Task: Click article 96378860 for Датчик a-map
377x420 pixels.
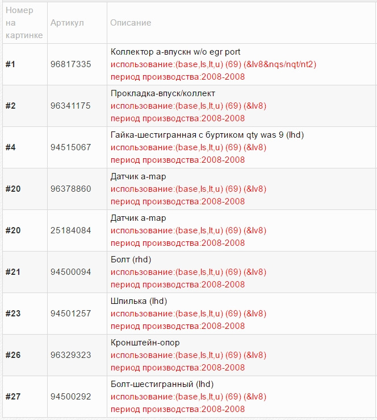Action: click(x=70, y=189)
